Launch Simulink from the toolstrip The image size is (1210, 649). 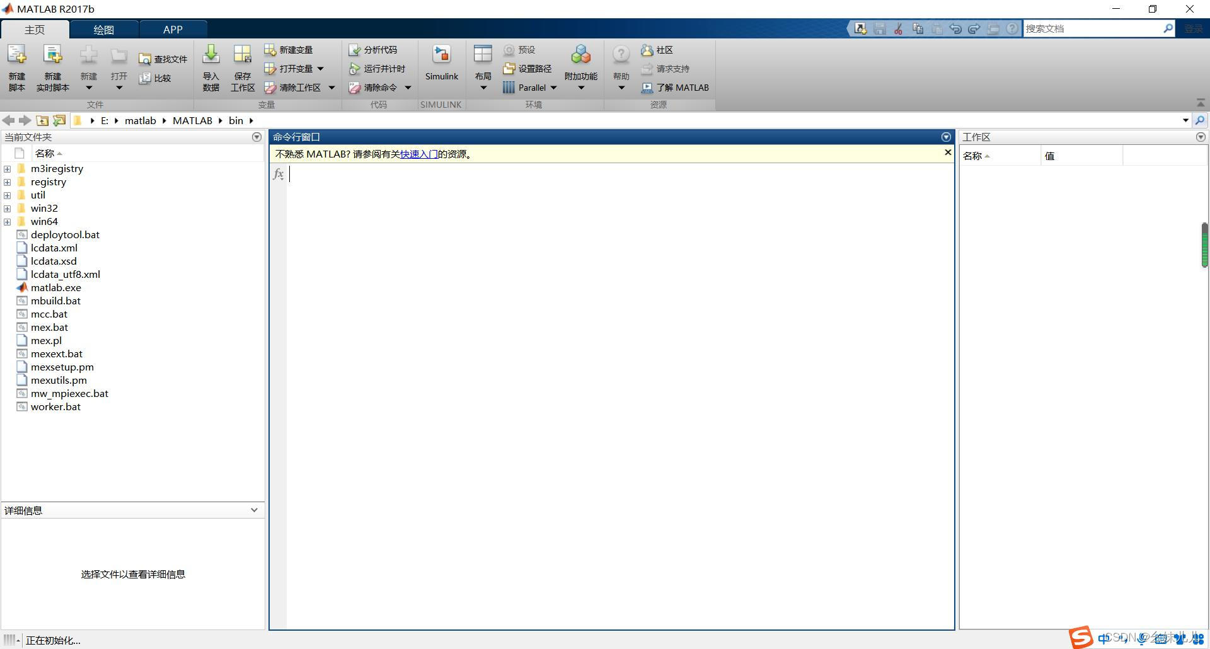click(x=442, y=63)
